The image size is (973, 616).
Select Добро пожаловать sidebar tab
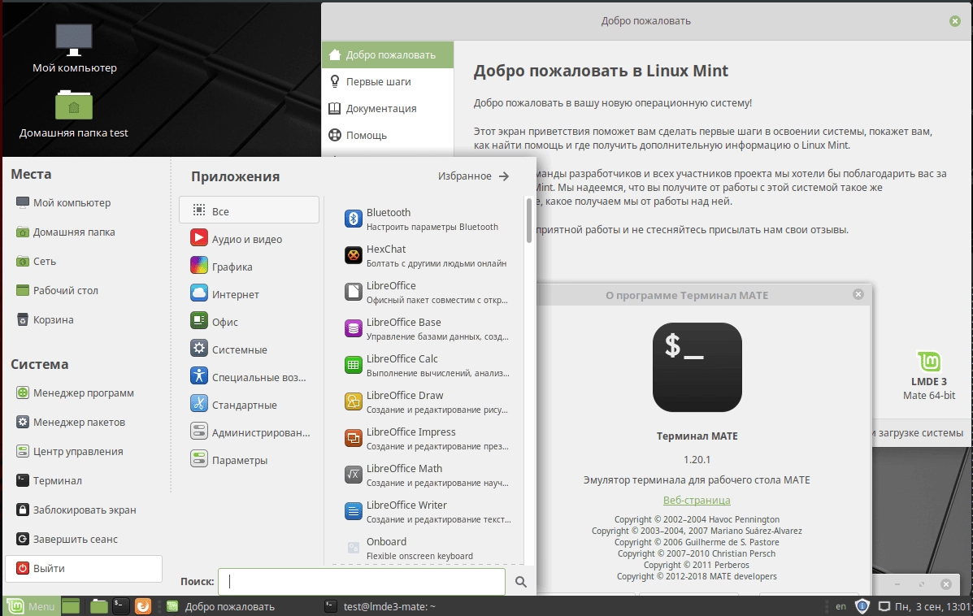pyautogui.click(x=388, y=54)
